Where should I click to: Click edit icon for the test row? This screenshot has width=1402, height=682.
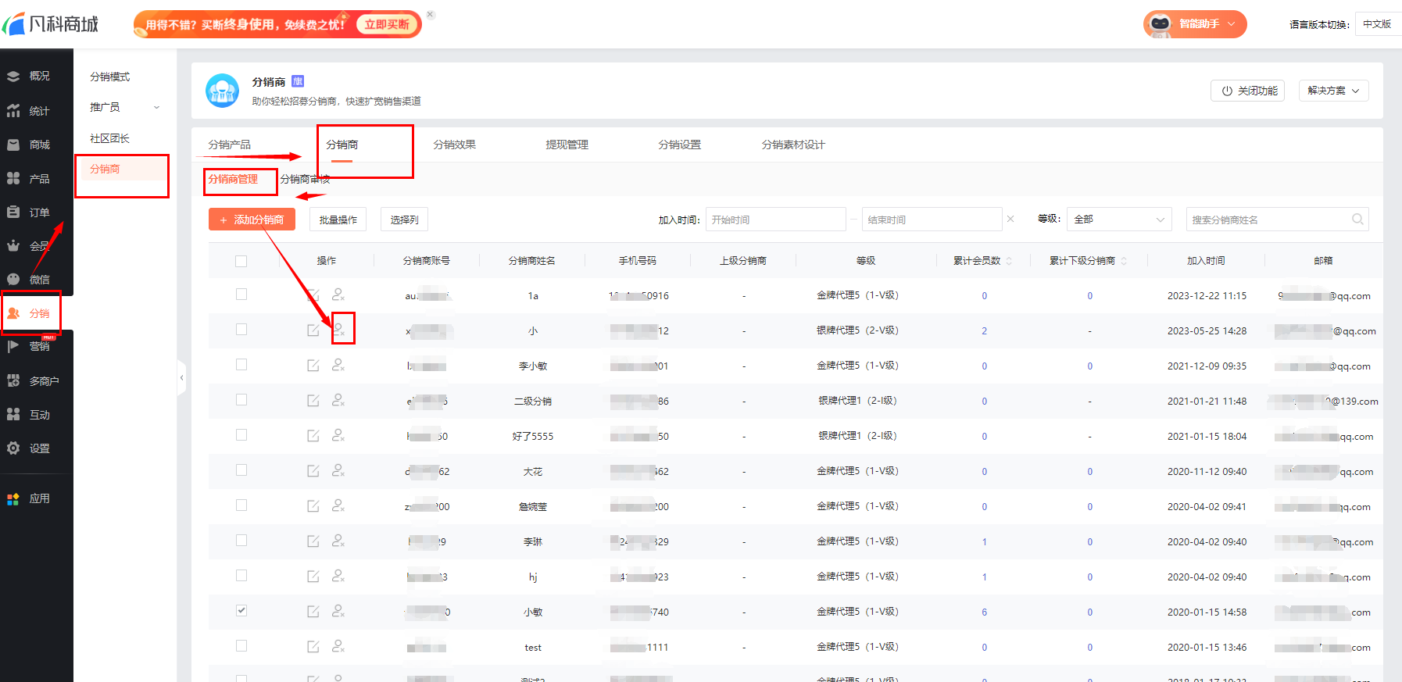(x=313, y=647)
